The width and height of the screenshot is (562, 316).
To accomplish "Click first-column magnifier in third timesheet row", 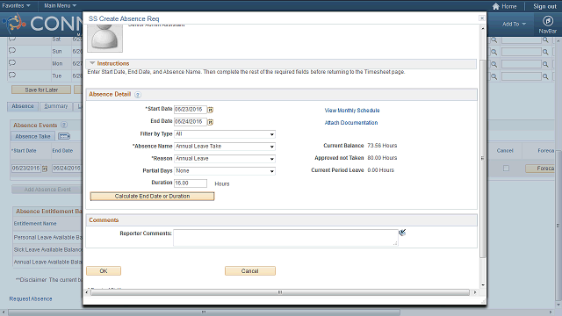I will tap(494, 64).
